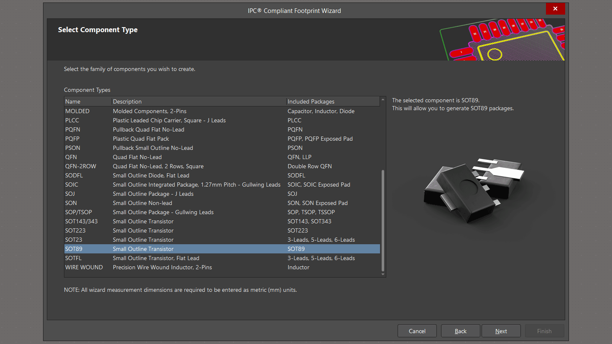The image size is (612, 344).
Task: Select the WIRE WOUND inductor row
Action: [84, 267]
